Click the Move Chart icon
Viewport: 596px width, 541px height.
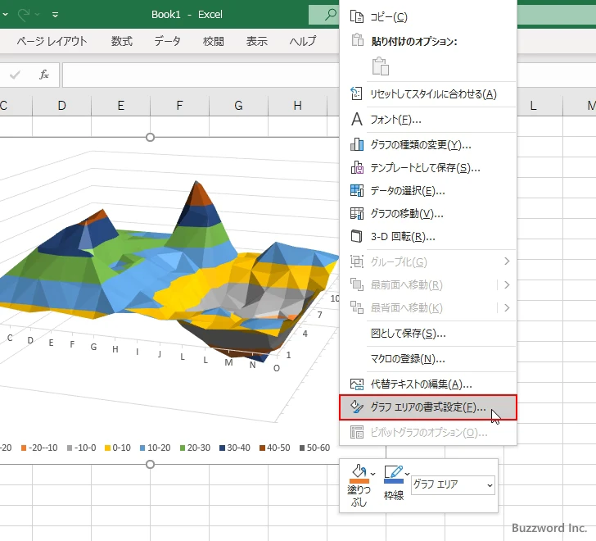[x=357, y=213]
